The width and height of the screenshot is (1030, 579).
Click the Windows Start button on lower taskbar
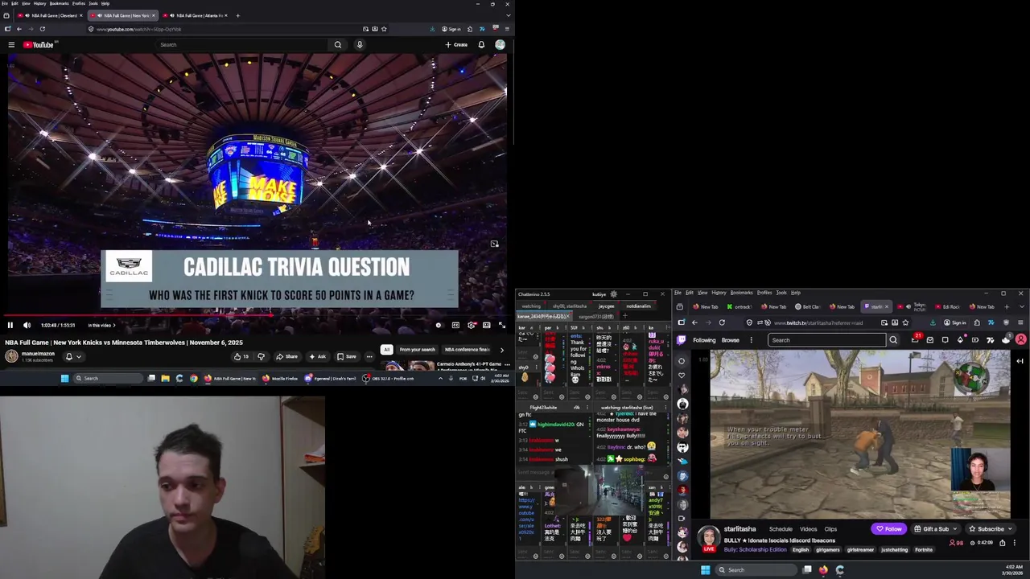coord(705,570)
